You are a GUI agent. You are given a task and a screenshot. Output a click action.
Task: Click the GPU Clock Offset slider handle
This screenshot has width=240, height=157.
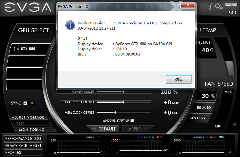point(123,102)
